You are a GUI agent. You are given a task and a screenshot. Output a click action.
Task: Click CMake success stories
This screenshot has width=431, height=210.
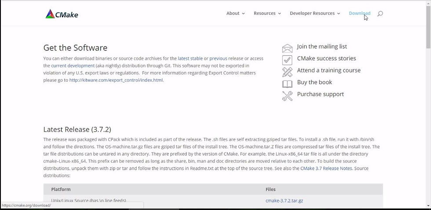pos(326,58)
